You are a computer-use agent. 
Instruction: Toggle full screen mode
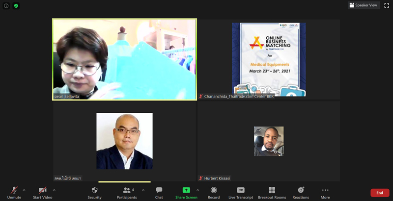tap(386, 5)
